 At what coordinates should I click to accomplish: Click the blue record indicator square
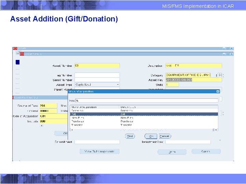pyautogui.click(x=17, y=62)
